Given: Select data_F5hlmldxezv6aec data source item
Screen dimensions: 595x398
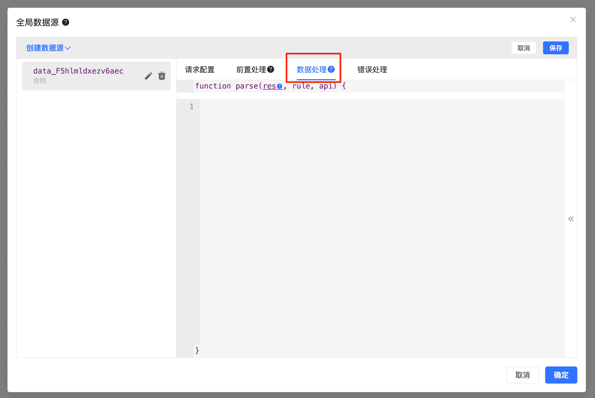Looking at the screenshot, I should [x=78, y=71].
